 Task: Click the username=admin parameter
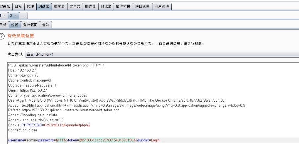tap(22, 140)
